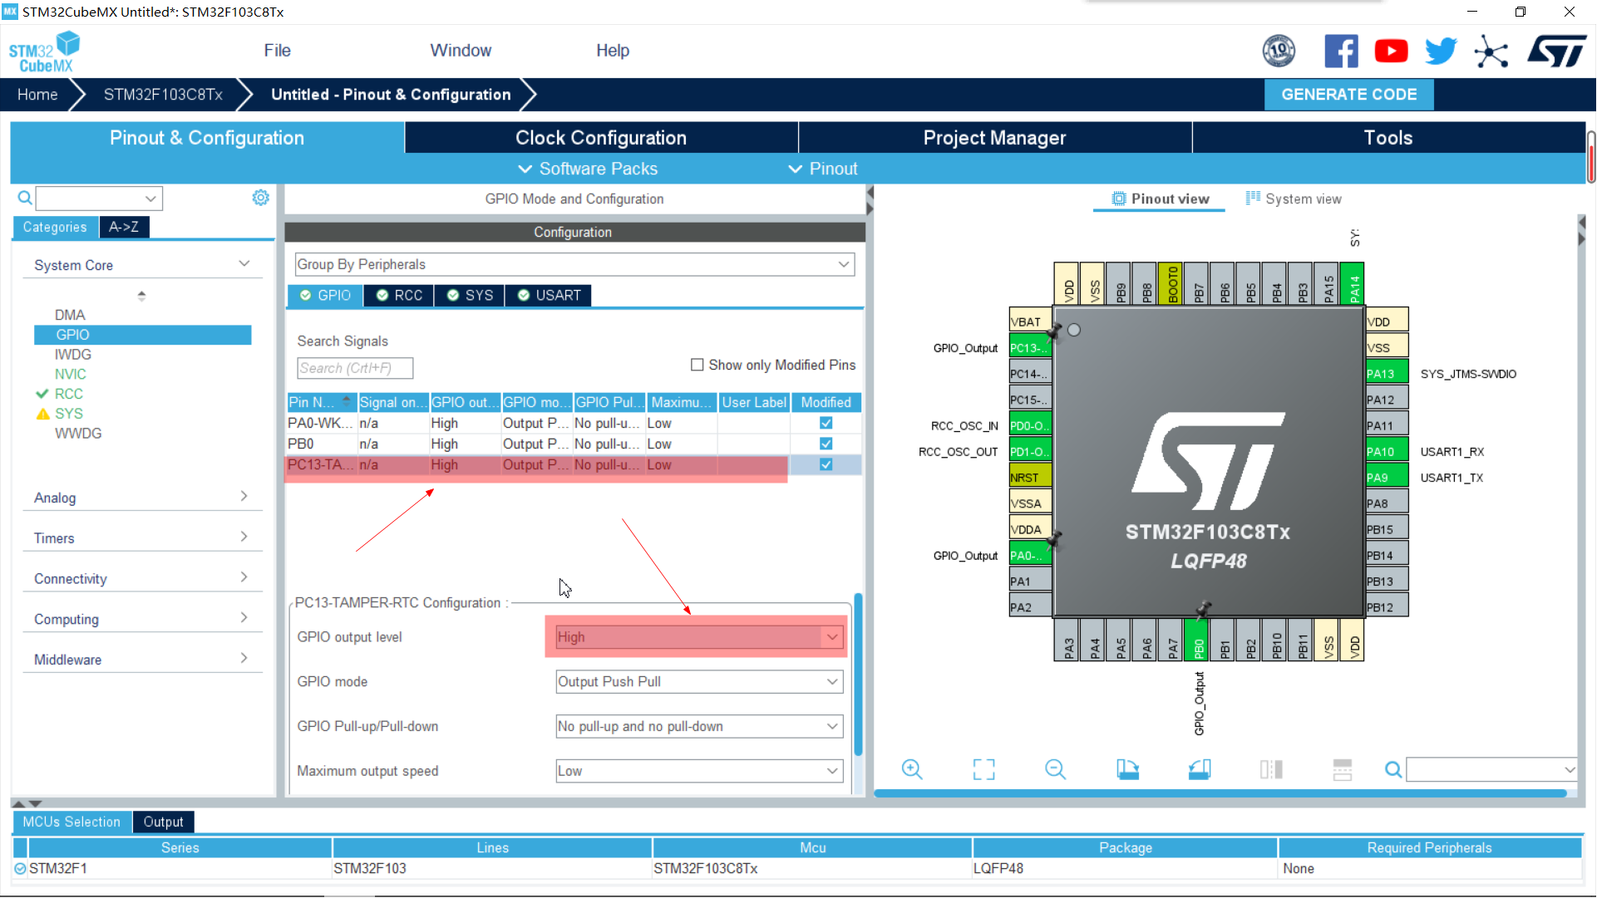
Task: Toggle the Modified checkbox for PC13 row
Action: coord(826,464)
